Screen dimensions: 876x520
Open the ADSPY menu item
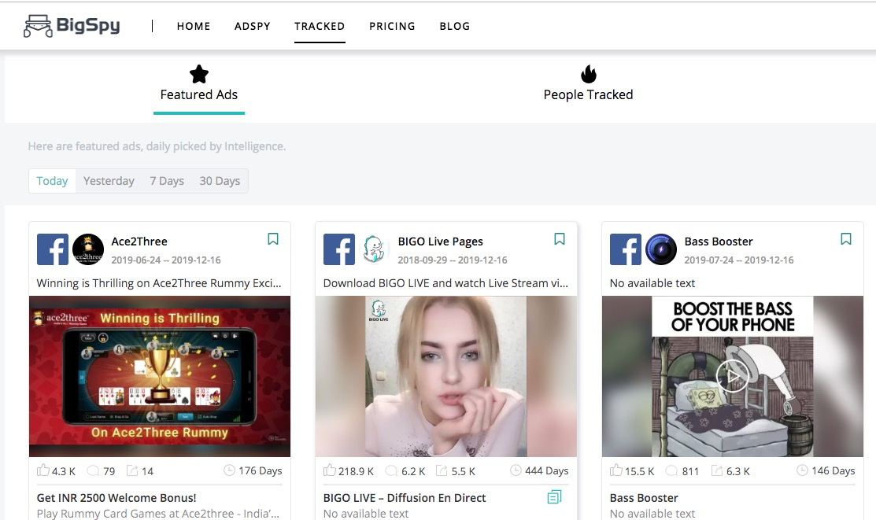252,26
